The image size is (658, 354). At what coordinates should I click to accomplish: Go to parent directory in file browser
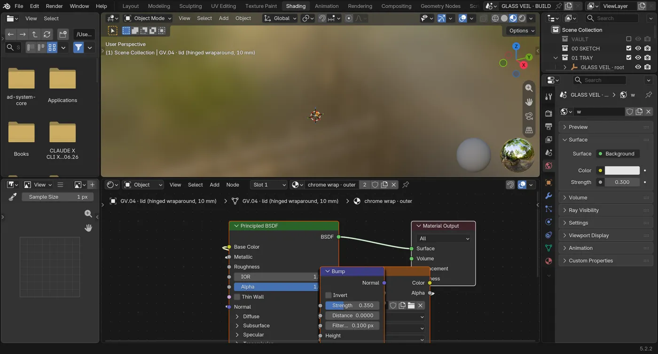(x=35, y=34)
